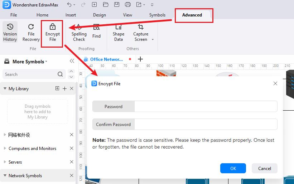Collapse the symbols panel with double chevron
This screenshot has width=294, height=184.
tap(72, 61)
